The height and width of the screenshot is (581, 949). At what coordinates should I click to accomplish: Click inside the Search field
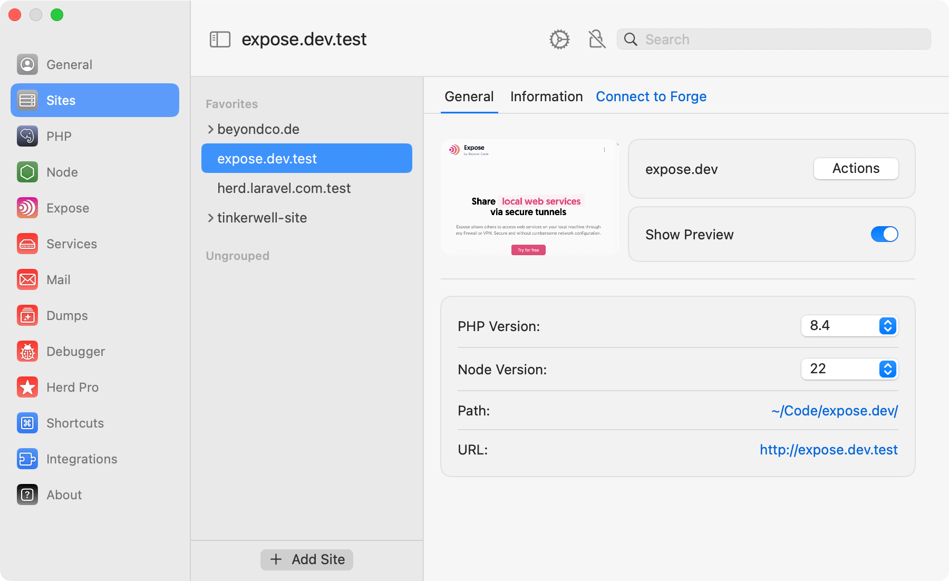(774, 40)
